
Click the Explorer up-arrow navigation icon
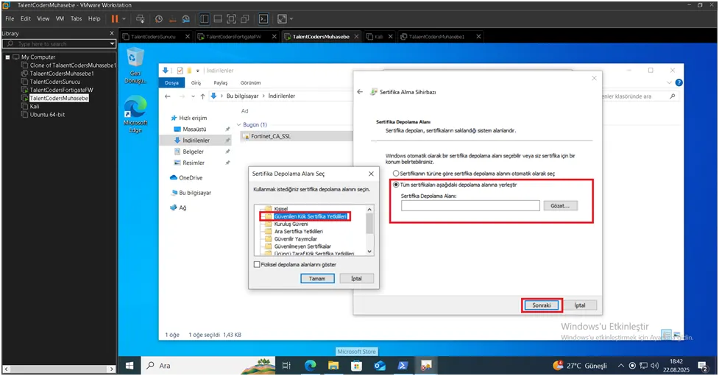(202, 96)
